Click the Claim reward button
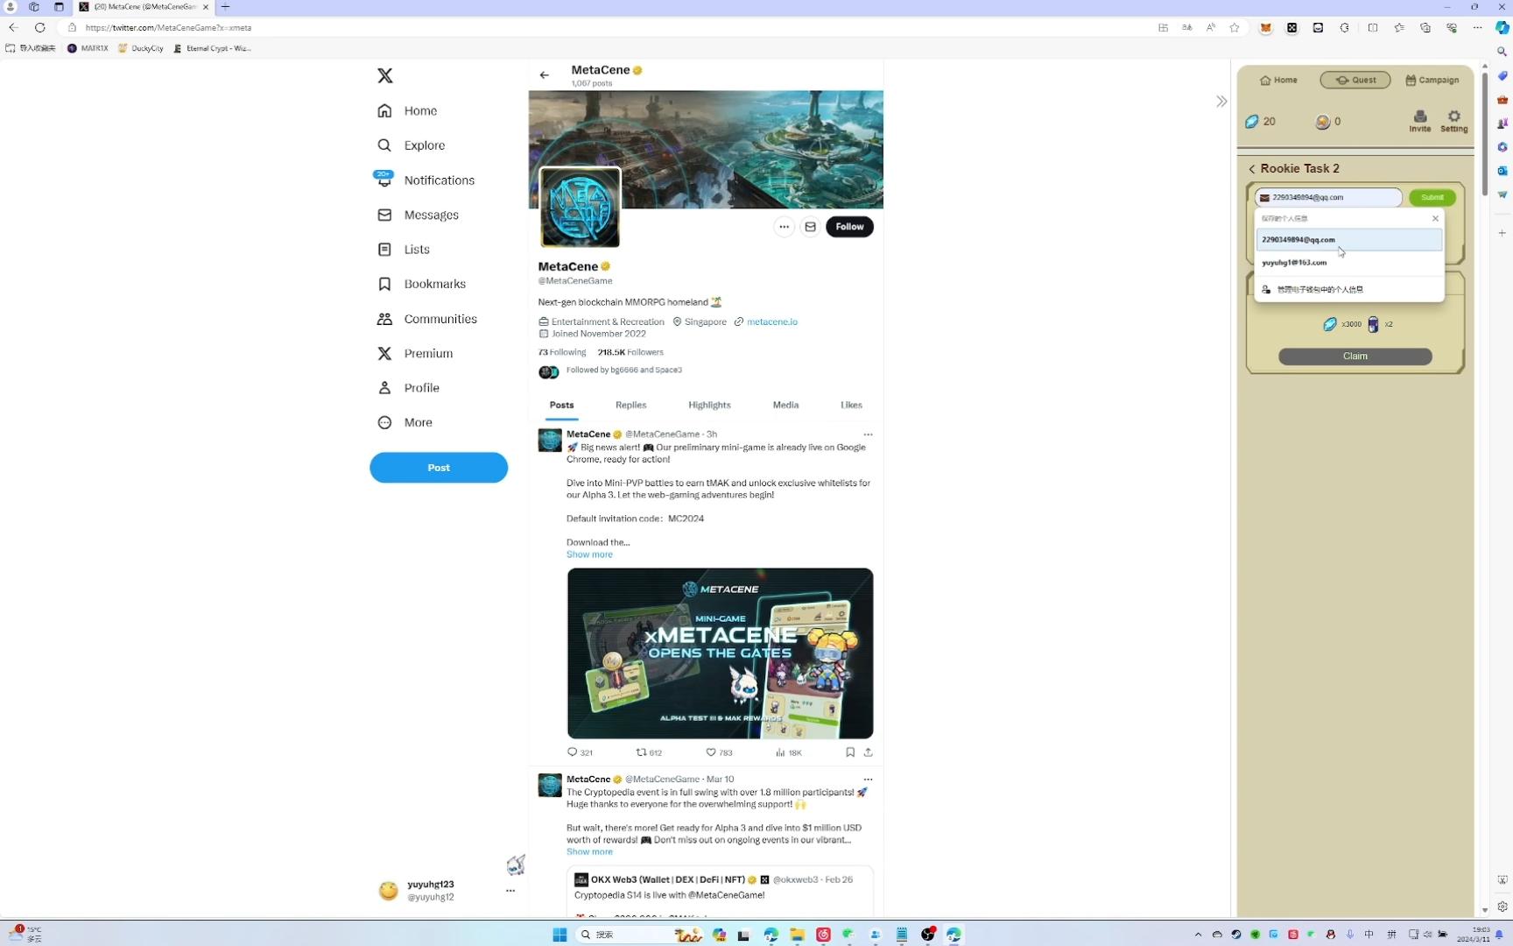Image resolution: width=1513 pixels, height=946 pixels. click(x=1355, y=357)
